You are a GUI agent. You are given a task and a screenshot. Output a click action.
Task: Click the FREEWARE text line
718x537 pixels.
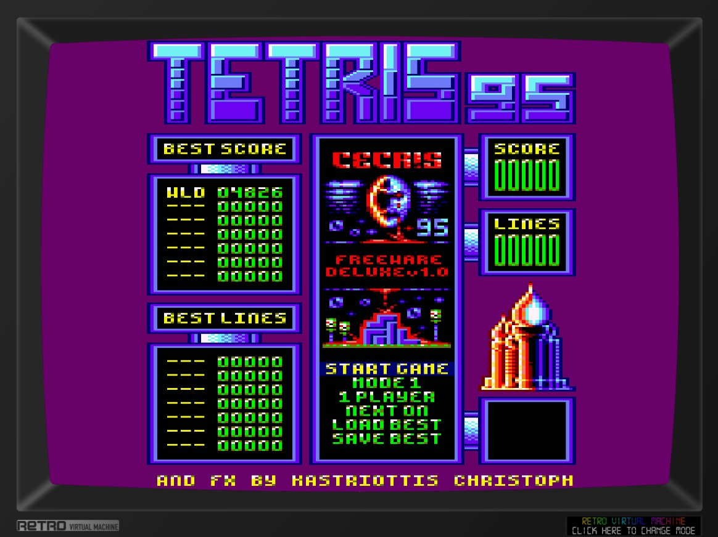(x=389, y=260)
